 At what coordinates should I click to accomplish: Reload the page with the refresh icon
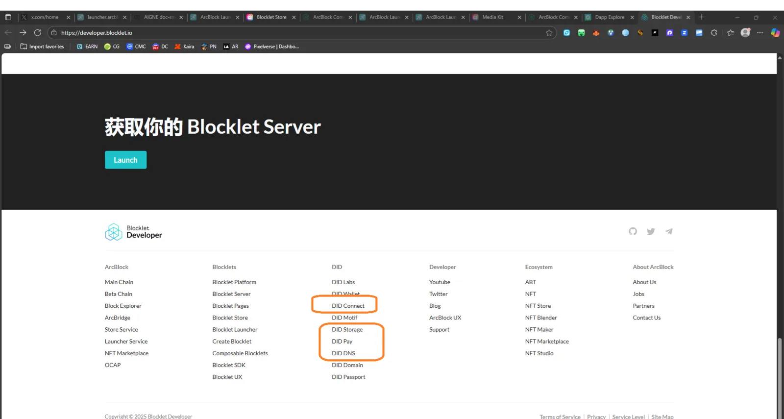point(38,33)
